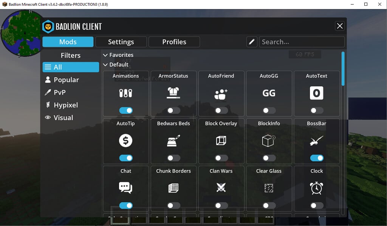387x226 pixels.
Task: Click the BlockInfo cube icon
Action: click(269, 140)
